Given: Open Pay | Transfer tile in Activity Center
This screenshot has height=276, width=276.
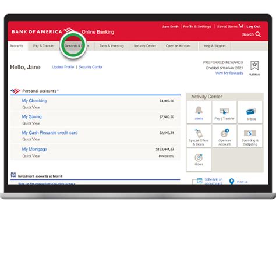Looking at the screenshot, I should point(224,112).
